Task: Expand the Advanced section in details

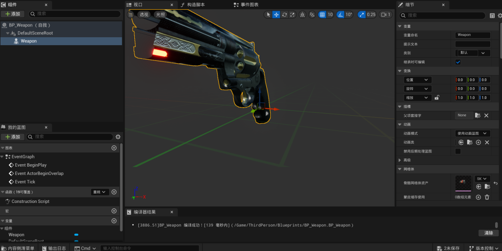Action: point(400,160)
